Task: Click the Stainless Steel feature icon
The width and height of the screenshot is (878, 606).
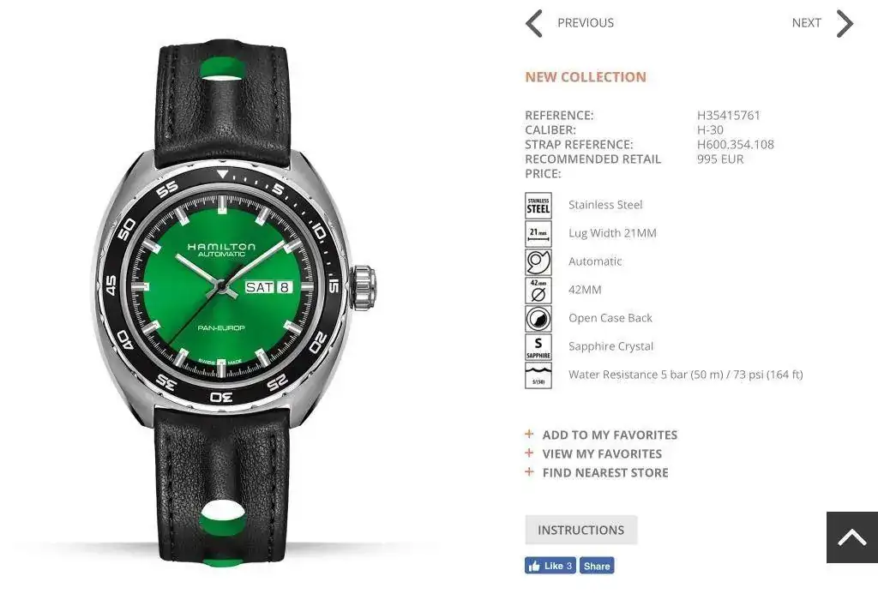Action: (538, 206)
